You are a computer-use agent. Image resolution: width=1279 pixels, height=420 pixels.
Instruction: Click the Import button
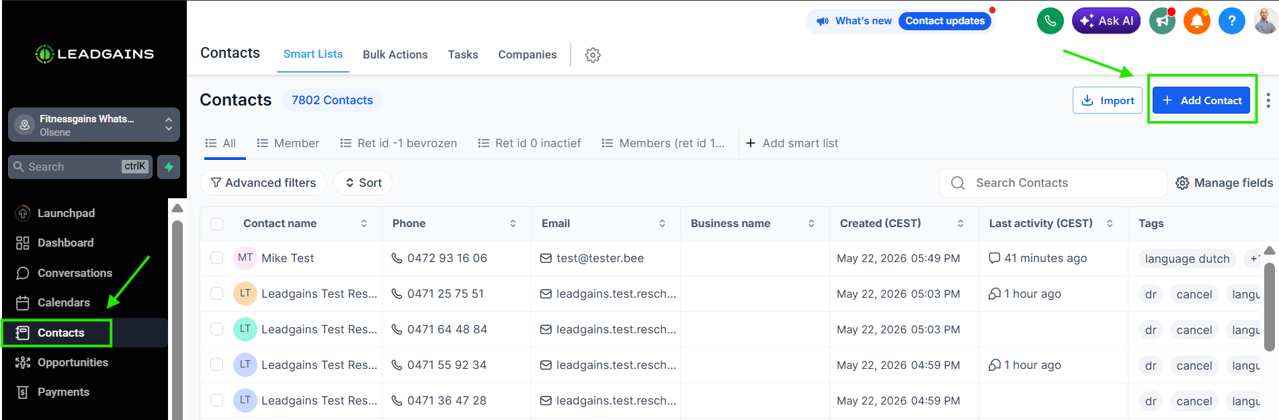coord(1108,100)
